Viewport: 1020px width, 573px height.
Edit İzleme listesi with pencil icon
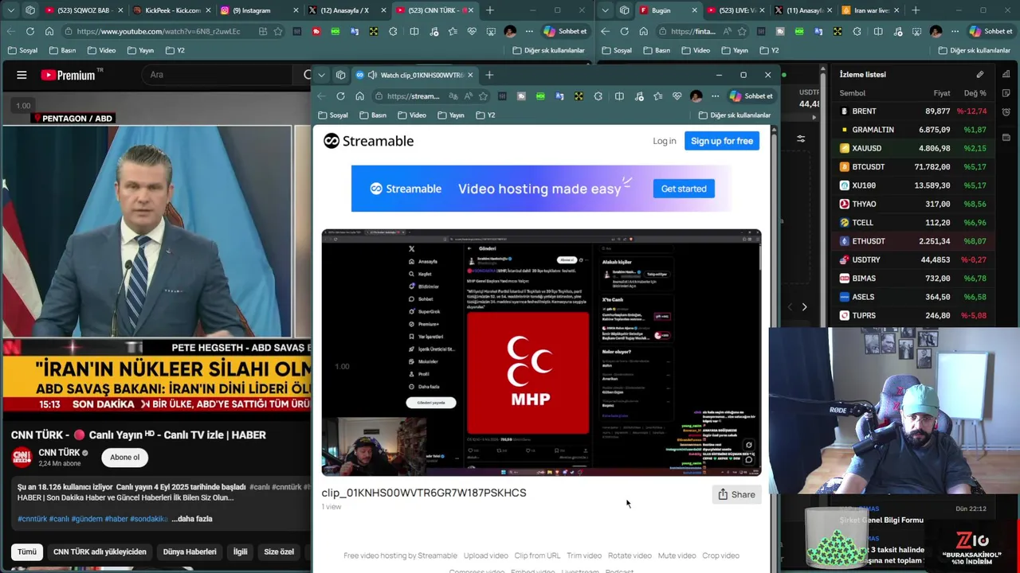979,75
